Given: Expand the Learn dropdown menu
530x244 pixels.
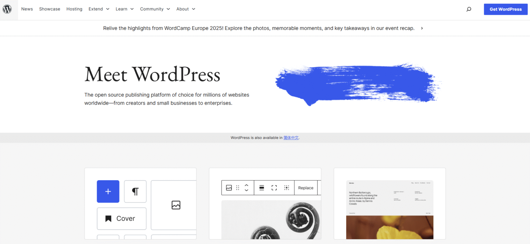Looking at the screenshot, I should tap(125, 9).
